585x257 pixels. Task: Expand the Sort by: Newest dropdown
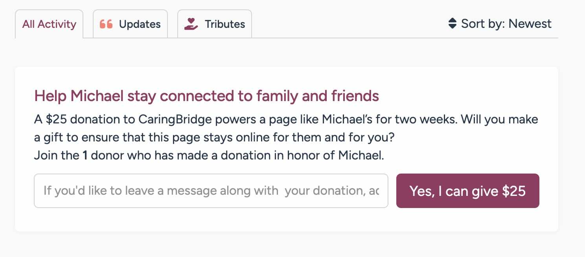(x=500, y=24)
